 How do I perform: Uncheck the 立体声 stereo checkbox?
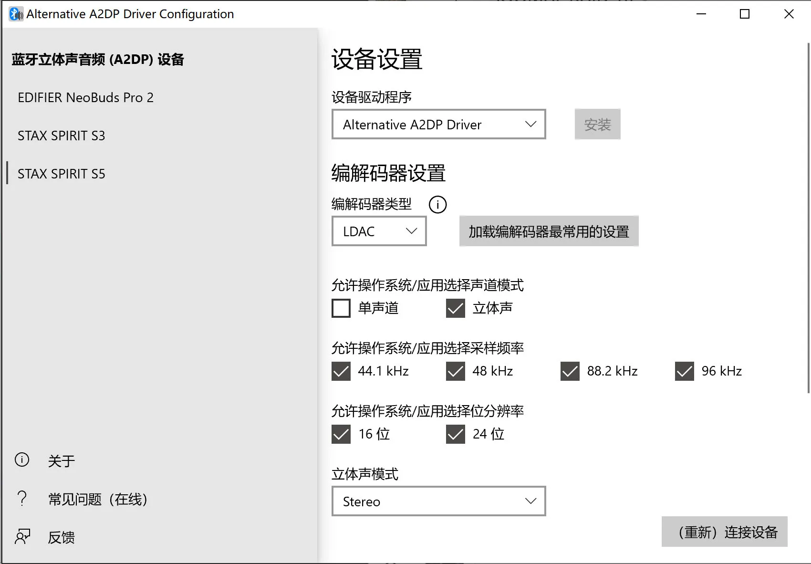pos(456,308)
